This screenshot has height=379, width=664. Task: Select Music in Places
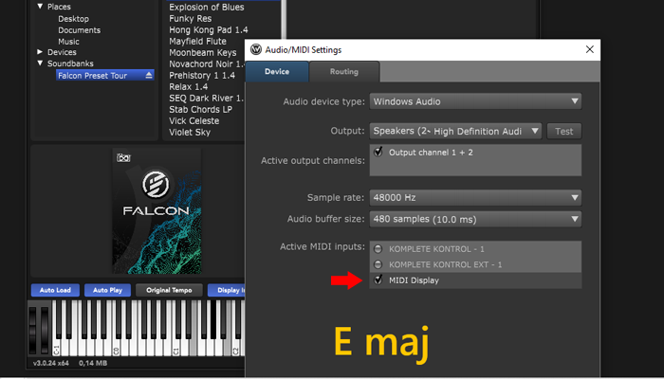[68, 42]
